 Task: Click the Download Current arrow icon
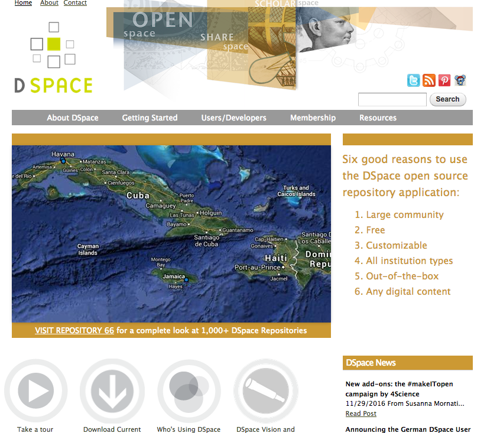click(112, 390)
